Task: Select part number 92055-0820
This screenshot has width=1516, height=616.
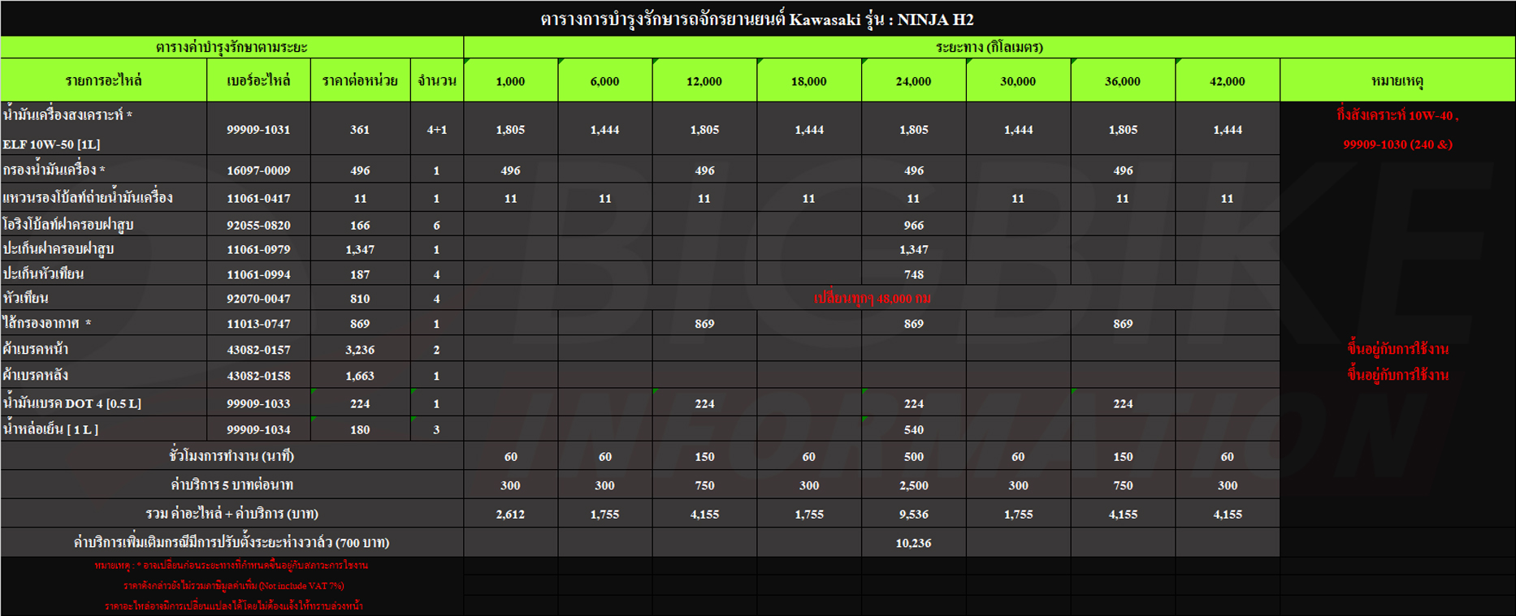Action: point(258,225)
